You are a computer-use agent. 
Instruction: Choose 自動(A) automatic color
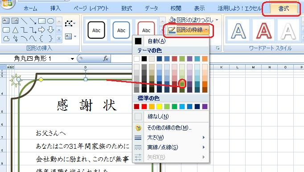pyautogui.click(x=171, y=41)
